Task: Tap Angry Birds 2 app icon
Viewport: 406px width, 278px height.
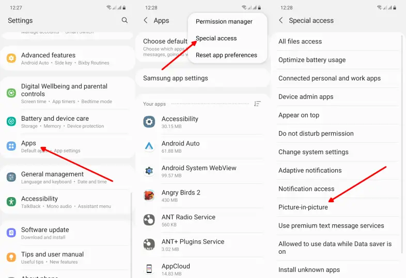Action: tap(149, 195)
